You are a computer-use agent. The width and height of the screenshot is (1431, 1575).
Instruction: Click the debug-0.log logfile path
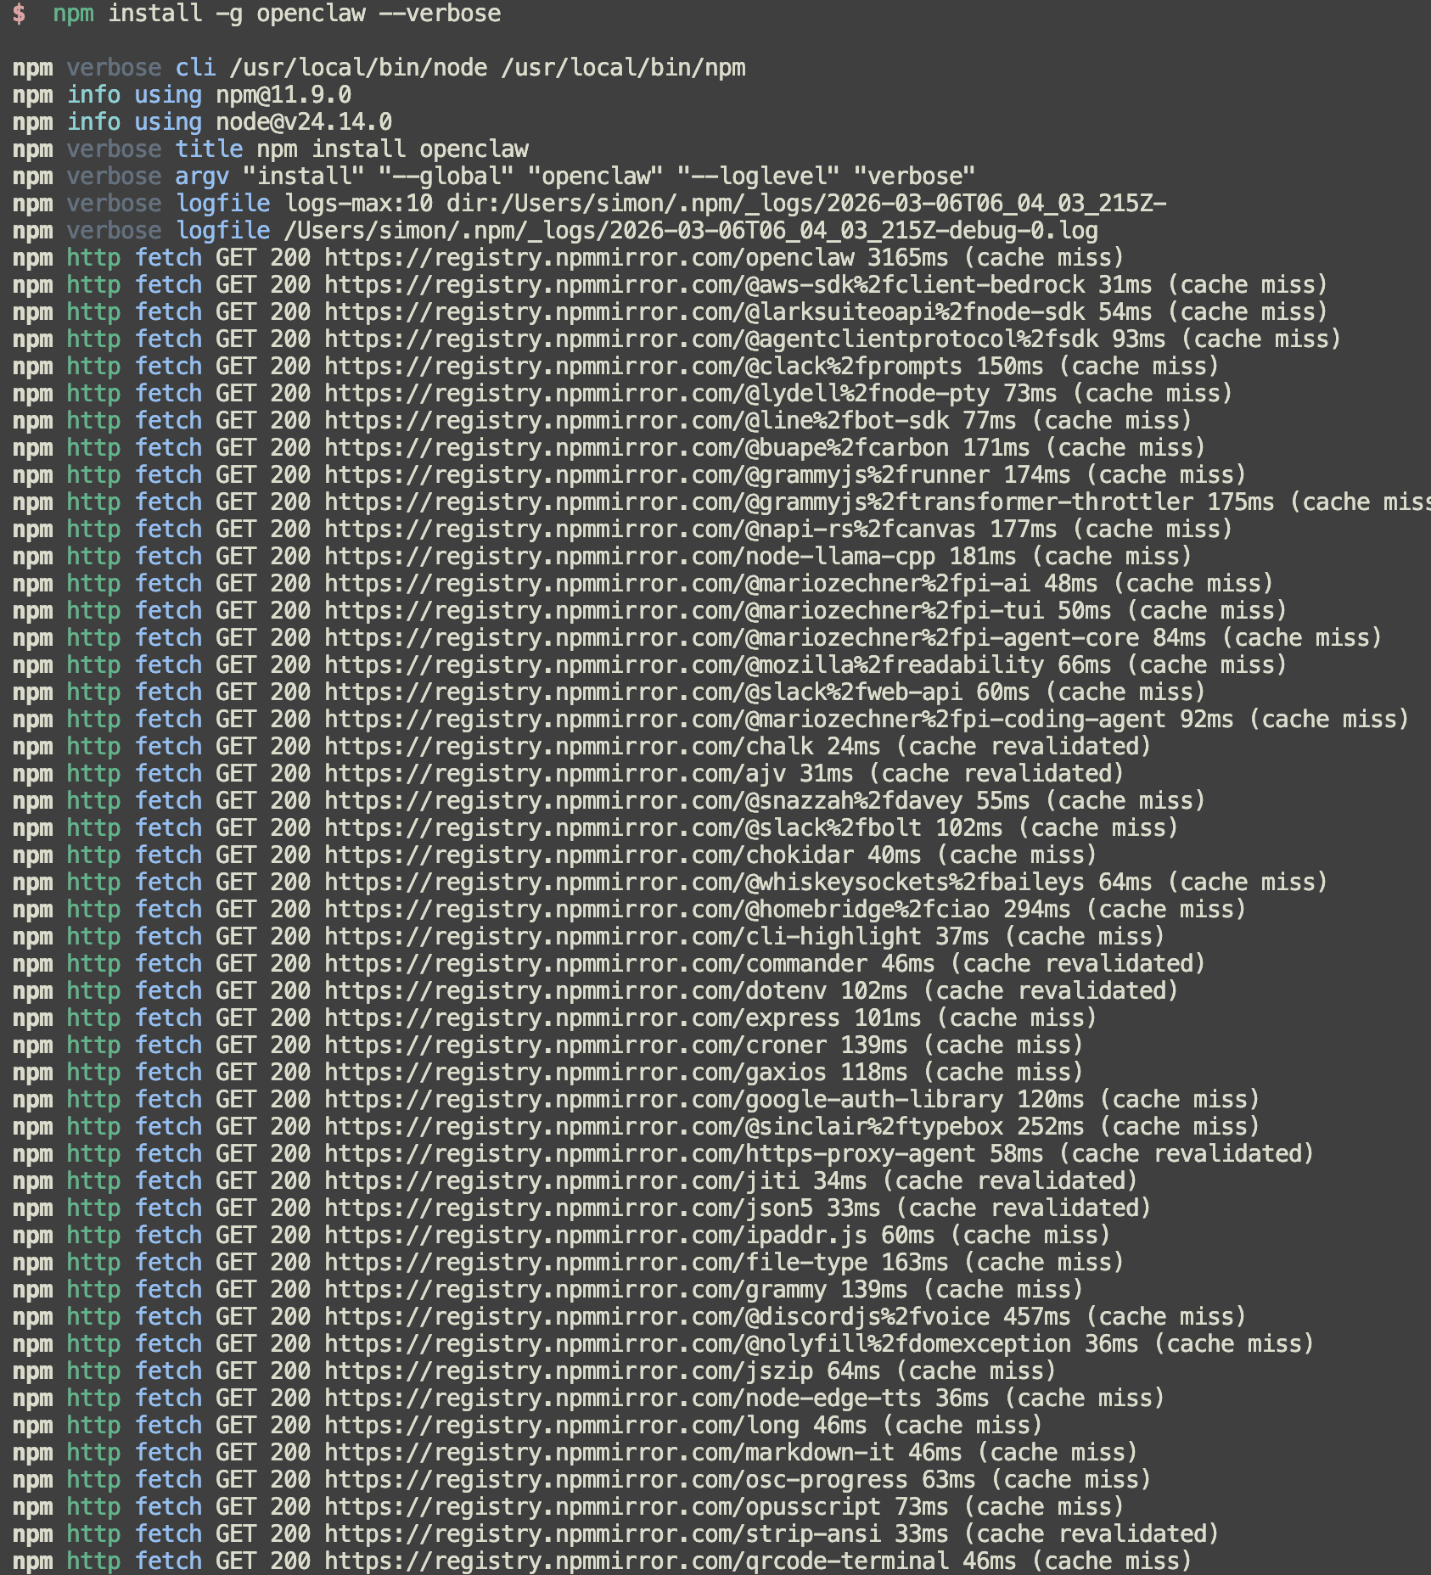pos(691,231)
